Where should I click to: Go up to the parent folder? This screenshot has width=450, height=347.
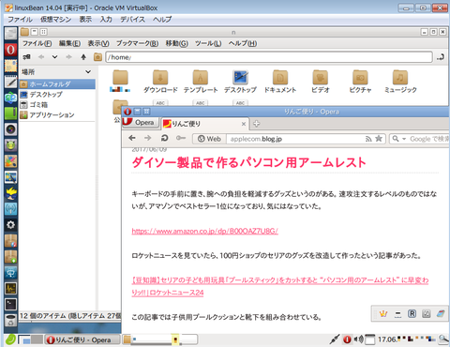coord(83,57)
